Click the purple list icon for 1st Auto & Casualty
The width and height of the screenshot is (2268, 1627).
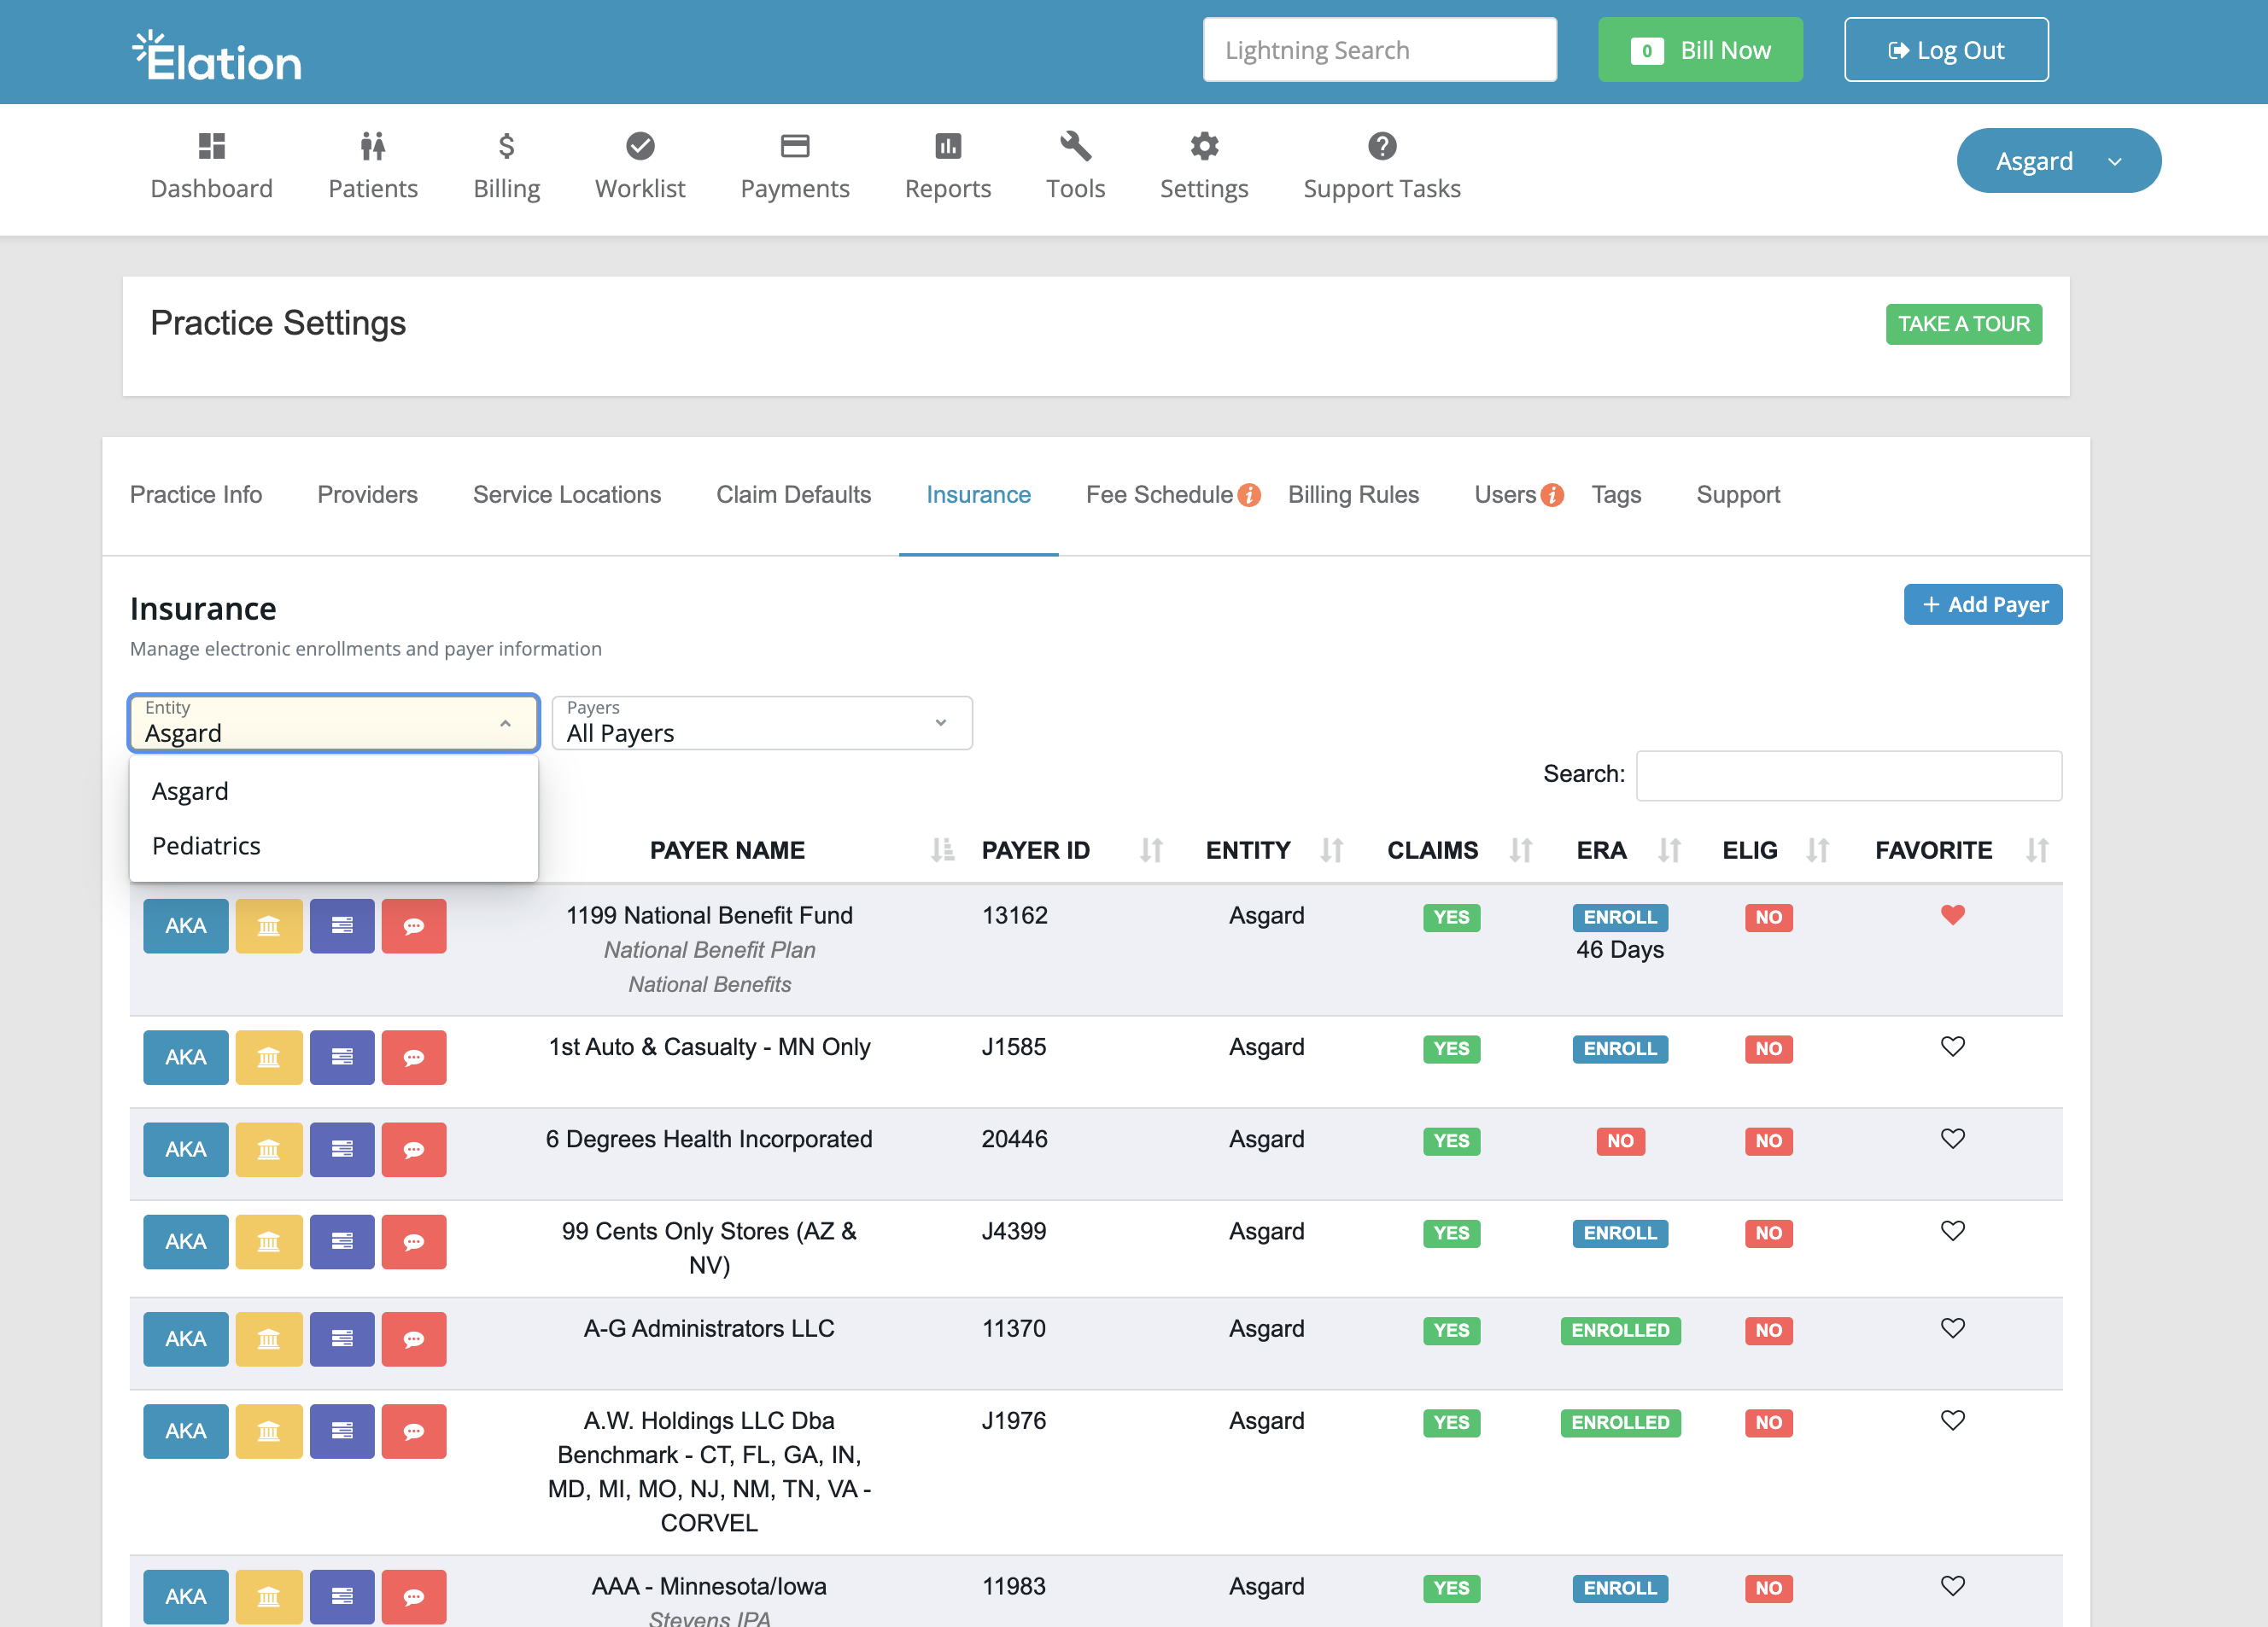(342, 1056)
